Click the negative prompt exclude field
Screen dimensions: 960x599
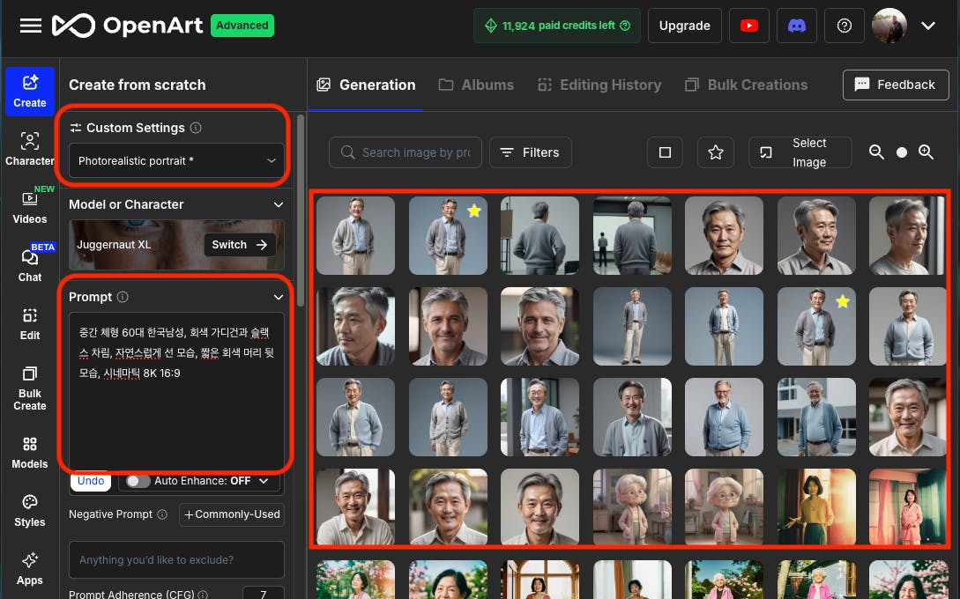pos(176,560)
